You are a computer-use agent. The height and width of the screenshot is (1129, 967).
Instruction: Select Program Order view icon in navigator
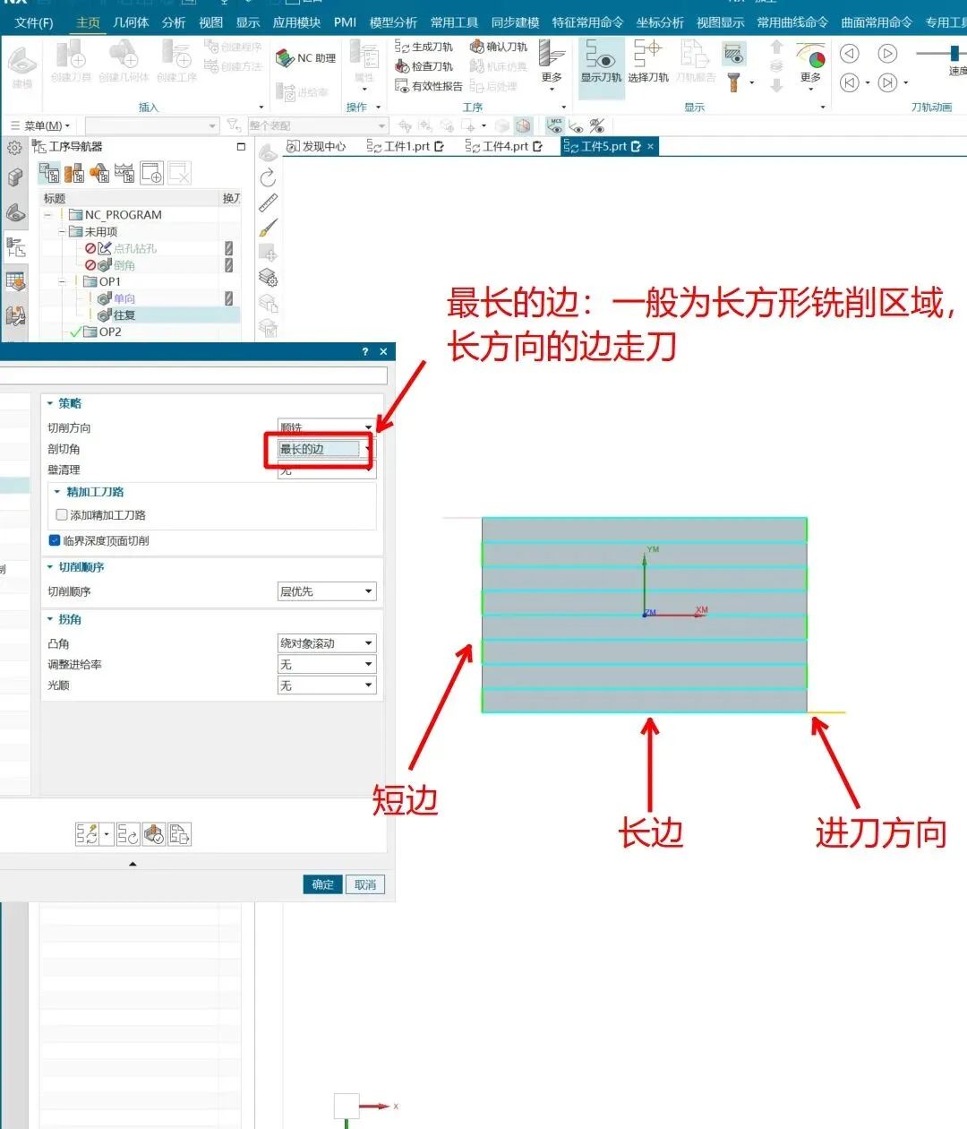tap(49, 173)
